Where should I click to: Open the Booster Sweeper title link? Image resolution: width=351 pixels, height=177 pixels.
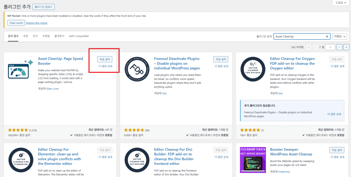291,152
